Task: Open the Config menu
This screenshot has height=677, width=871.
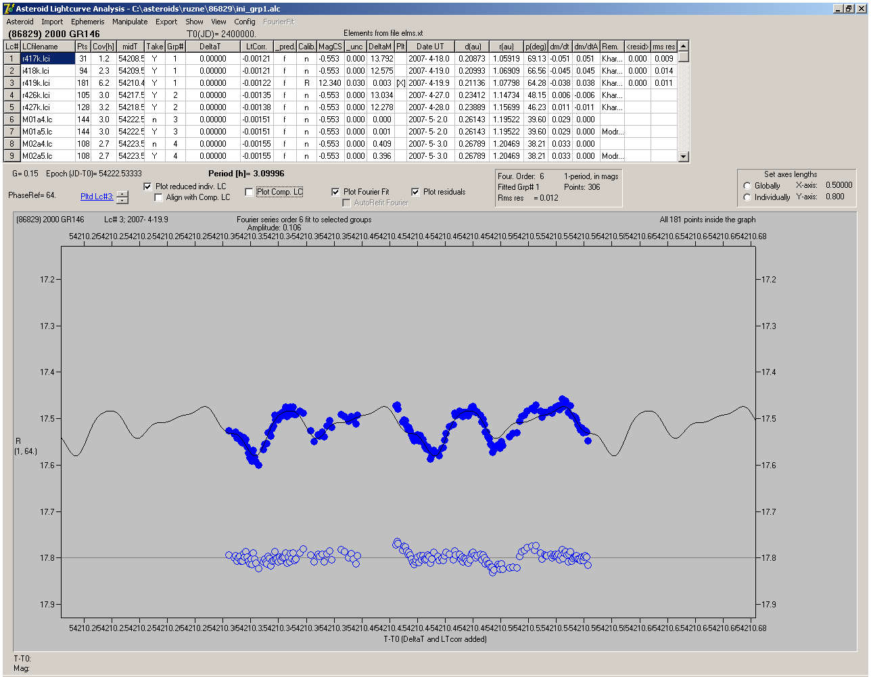Action: coord(245,22)
